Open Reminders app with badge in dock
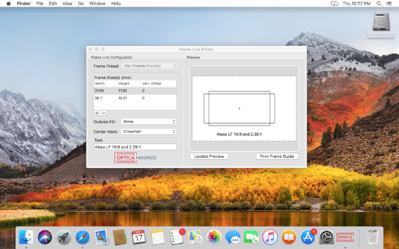399x249 pixels. (177, 237)
